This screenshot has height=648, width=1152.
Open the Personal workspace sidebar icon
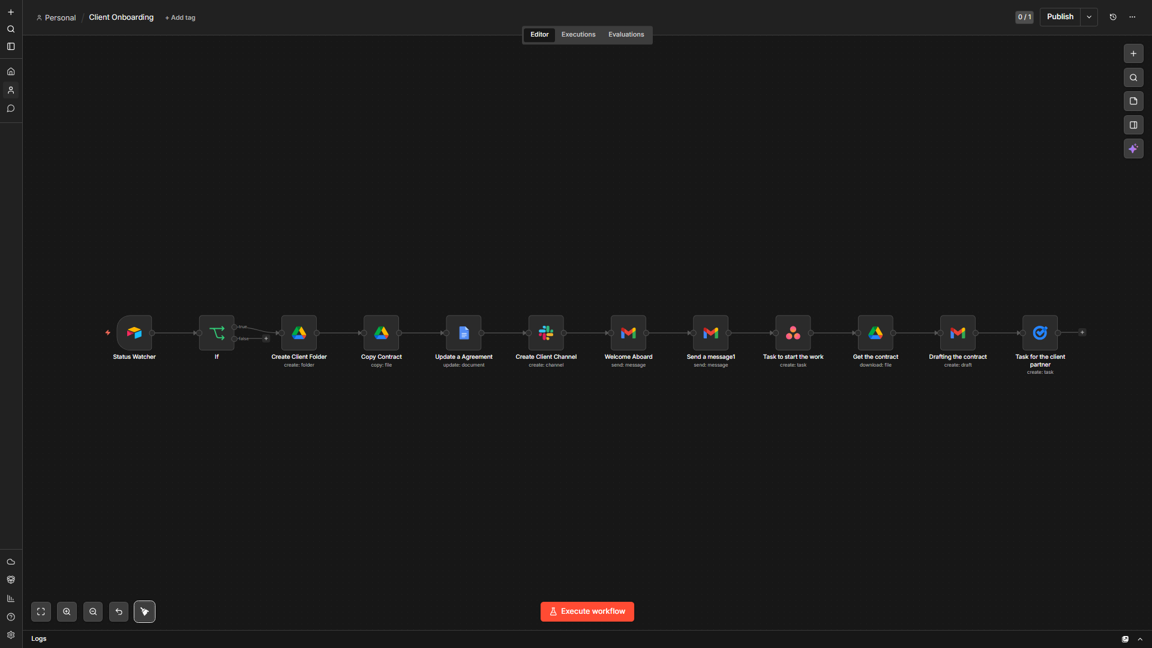point(11,90)
